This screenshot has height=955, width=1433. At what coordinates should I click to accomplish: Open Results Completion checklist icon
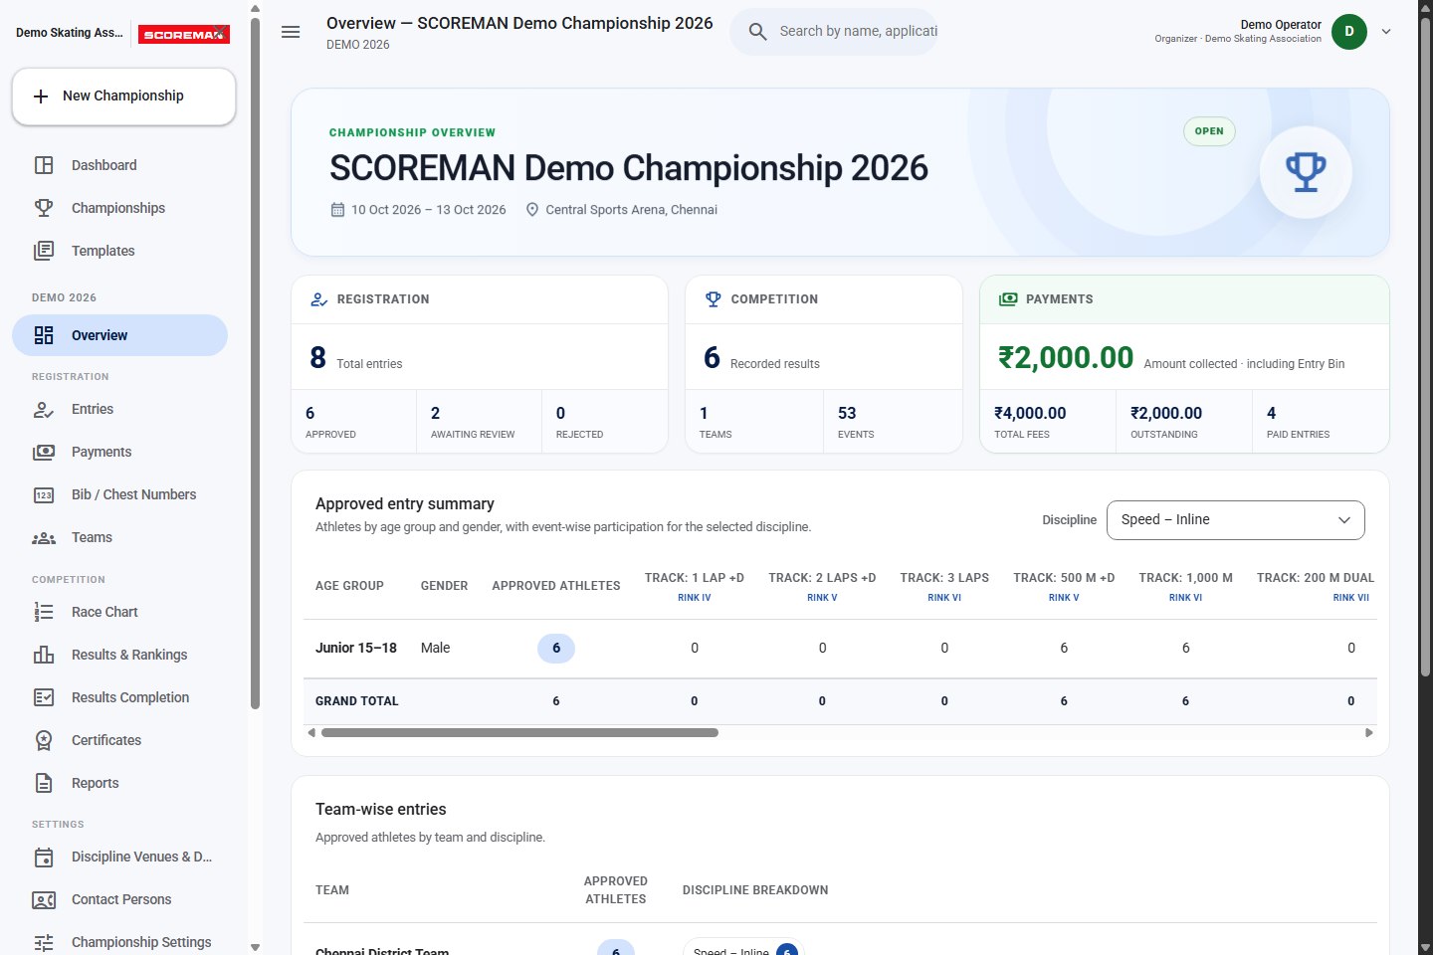pos(44,697)
